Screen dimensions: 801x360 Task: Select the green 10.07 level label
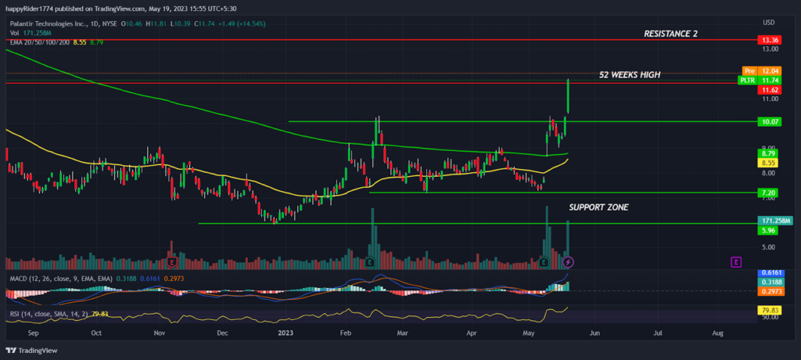770,122
